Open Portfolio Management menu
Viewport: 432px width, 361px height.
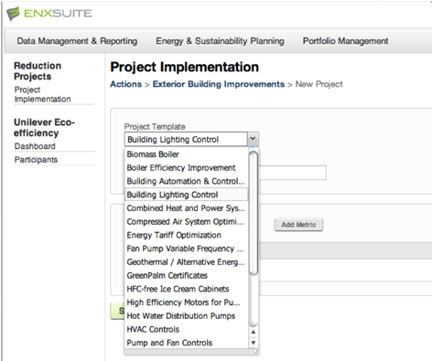[345, 41]
